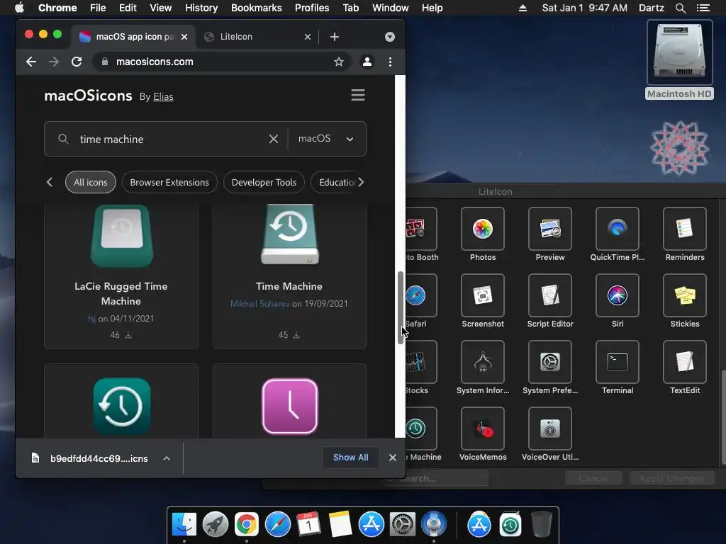Open the teal rounded Time Machine icon thumbnail

click(122, 407)
